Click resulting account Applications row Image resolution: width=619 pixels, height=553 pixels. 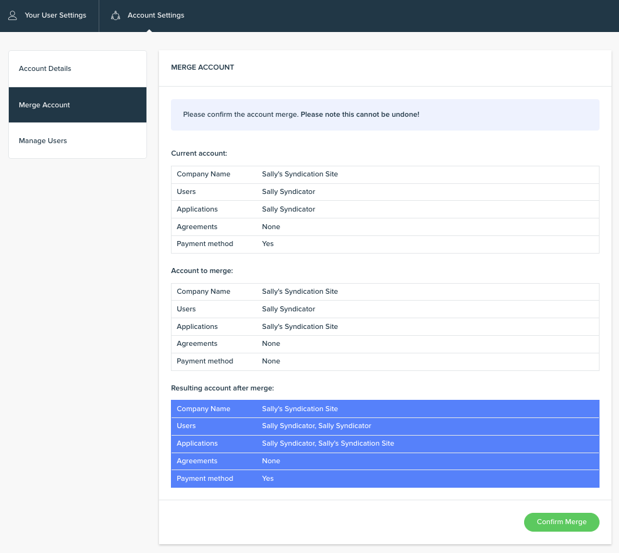coord(385,444)
